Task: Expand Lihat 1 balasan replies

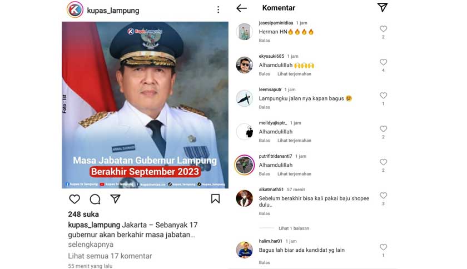Action: [294, 228]
